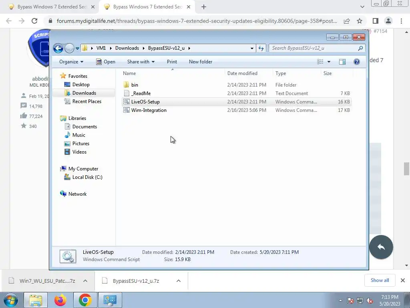The height and width of the screenshot is (308, 410).
Task: Sort by Type column header
Action: [x=297, y=73]
